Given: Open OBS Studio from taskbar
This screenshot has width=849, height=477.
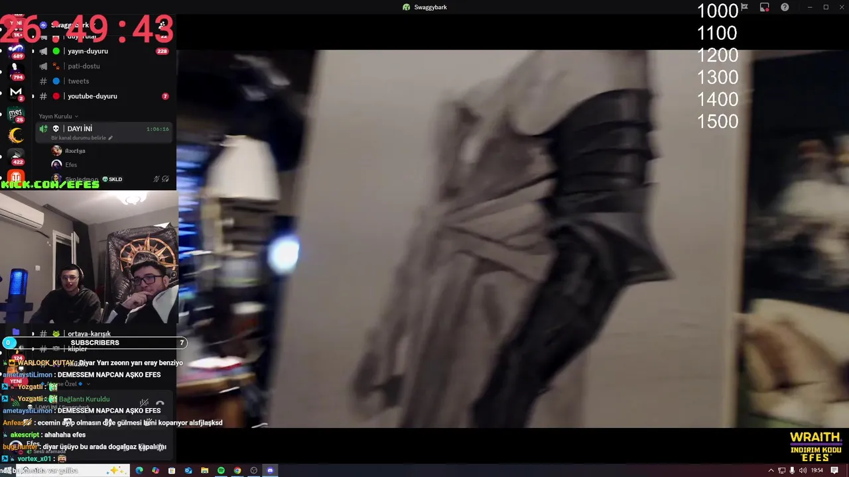Looking at the screenshot, I should pyautogui.click(x=253, y=470).
